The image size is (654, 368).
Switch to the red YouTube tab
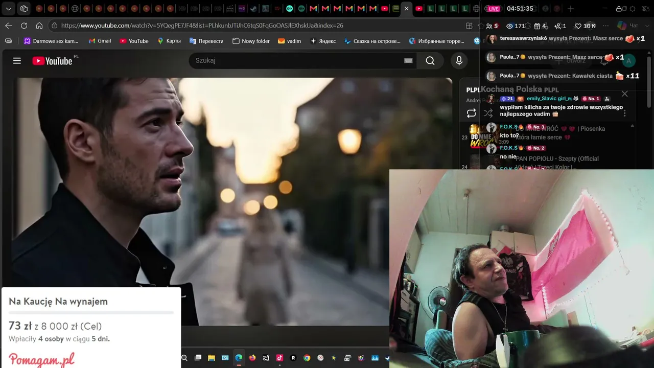click(419, 9)
